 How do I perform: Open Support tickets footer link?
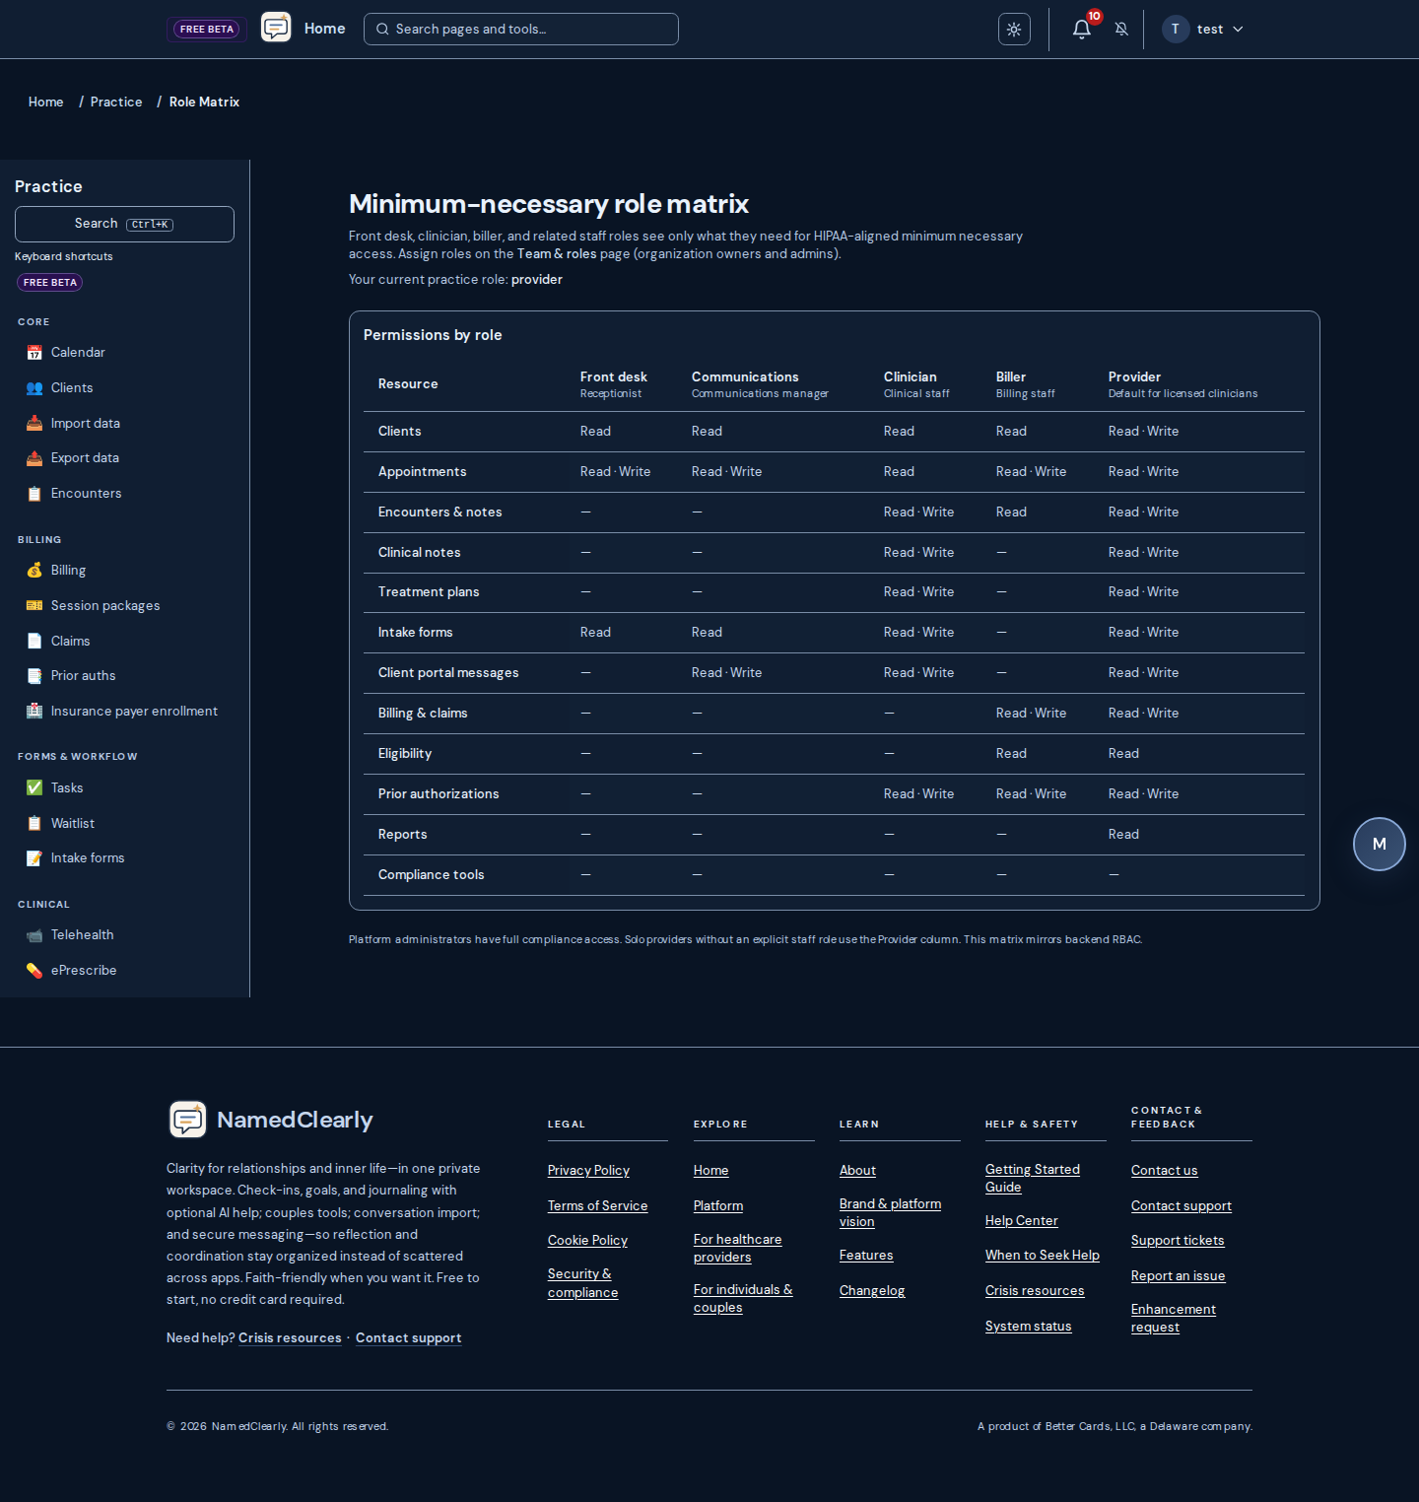click(1178, 1241)
